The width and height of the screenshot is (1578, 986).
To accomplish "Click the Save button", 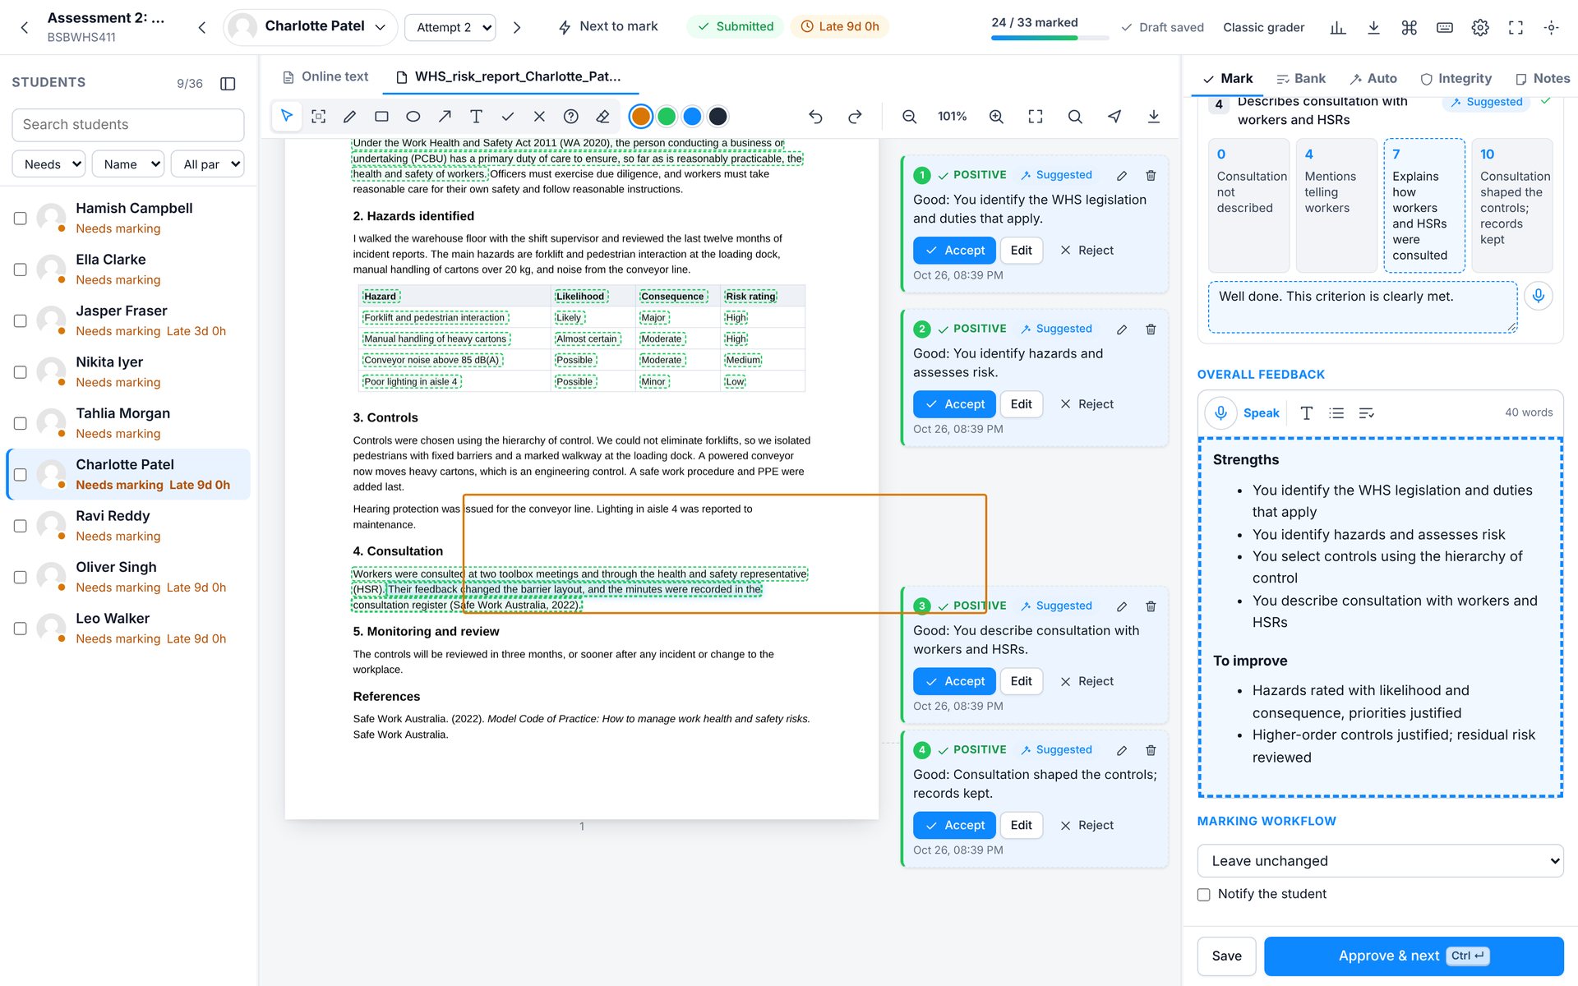I will pos(1226,956).
